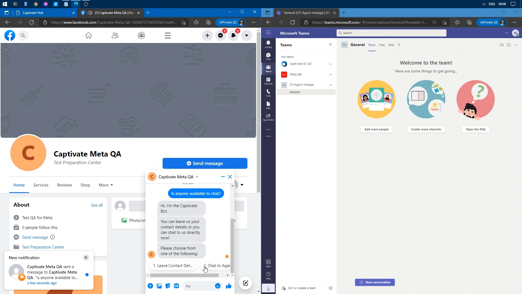522x294 pixels.
Task: Send a thumbs-up like in chat
Action: (229, 286)
